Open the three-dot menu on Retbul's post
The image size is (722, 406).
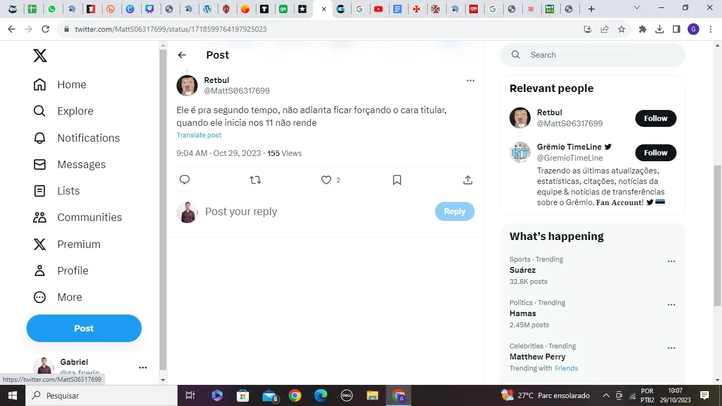(x=470, y=81)
